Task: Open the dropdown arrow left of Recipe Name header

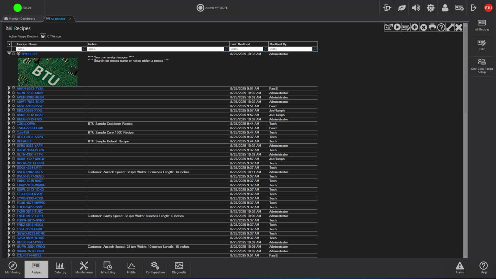Action: coord(9,44)
